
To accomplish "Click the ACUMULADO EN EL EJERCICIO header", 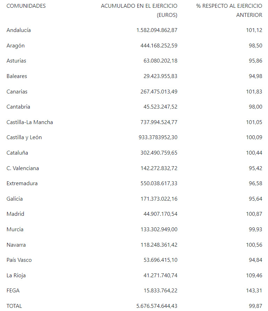I will 139,6.
